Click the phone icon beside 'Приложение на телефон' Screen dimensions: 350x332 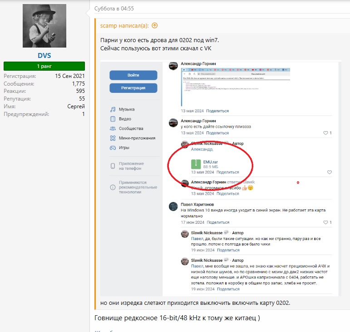tap(113, 166)
